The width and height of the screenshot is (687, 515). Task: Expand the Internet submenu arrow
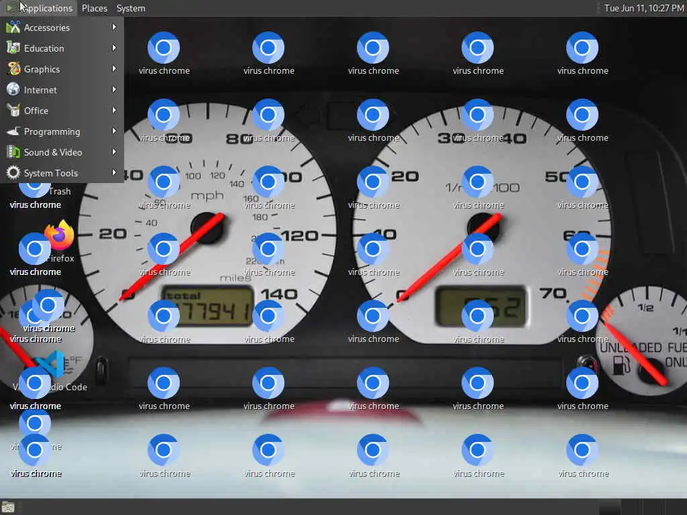(x=114, y=89)
